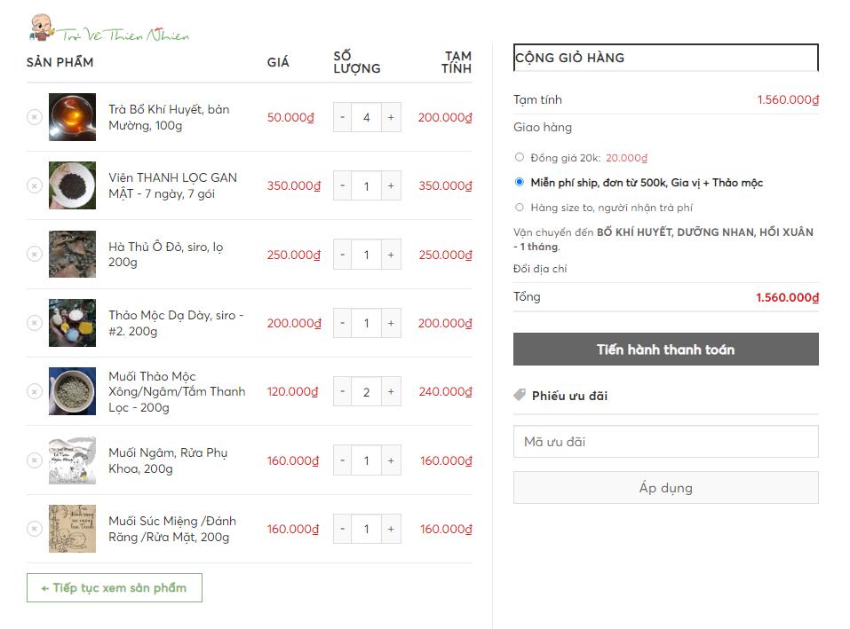Viewport: 850px width, 629px height.
Task: Open Viên THANH LỌC GAN MẬT product link
Action: coord(172,185)
